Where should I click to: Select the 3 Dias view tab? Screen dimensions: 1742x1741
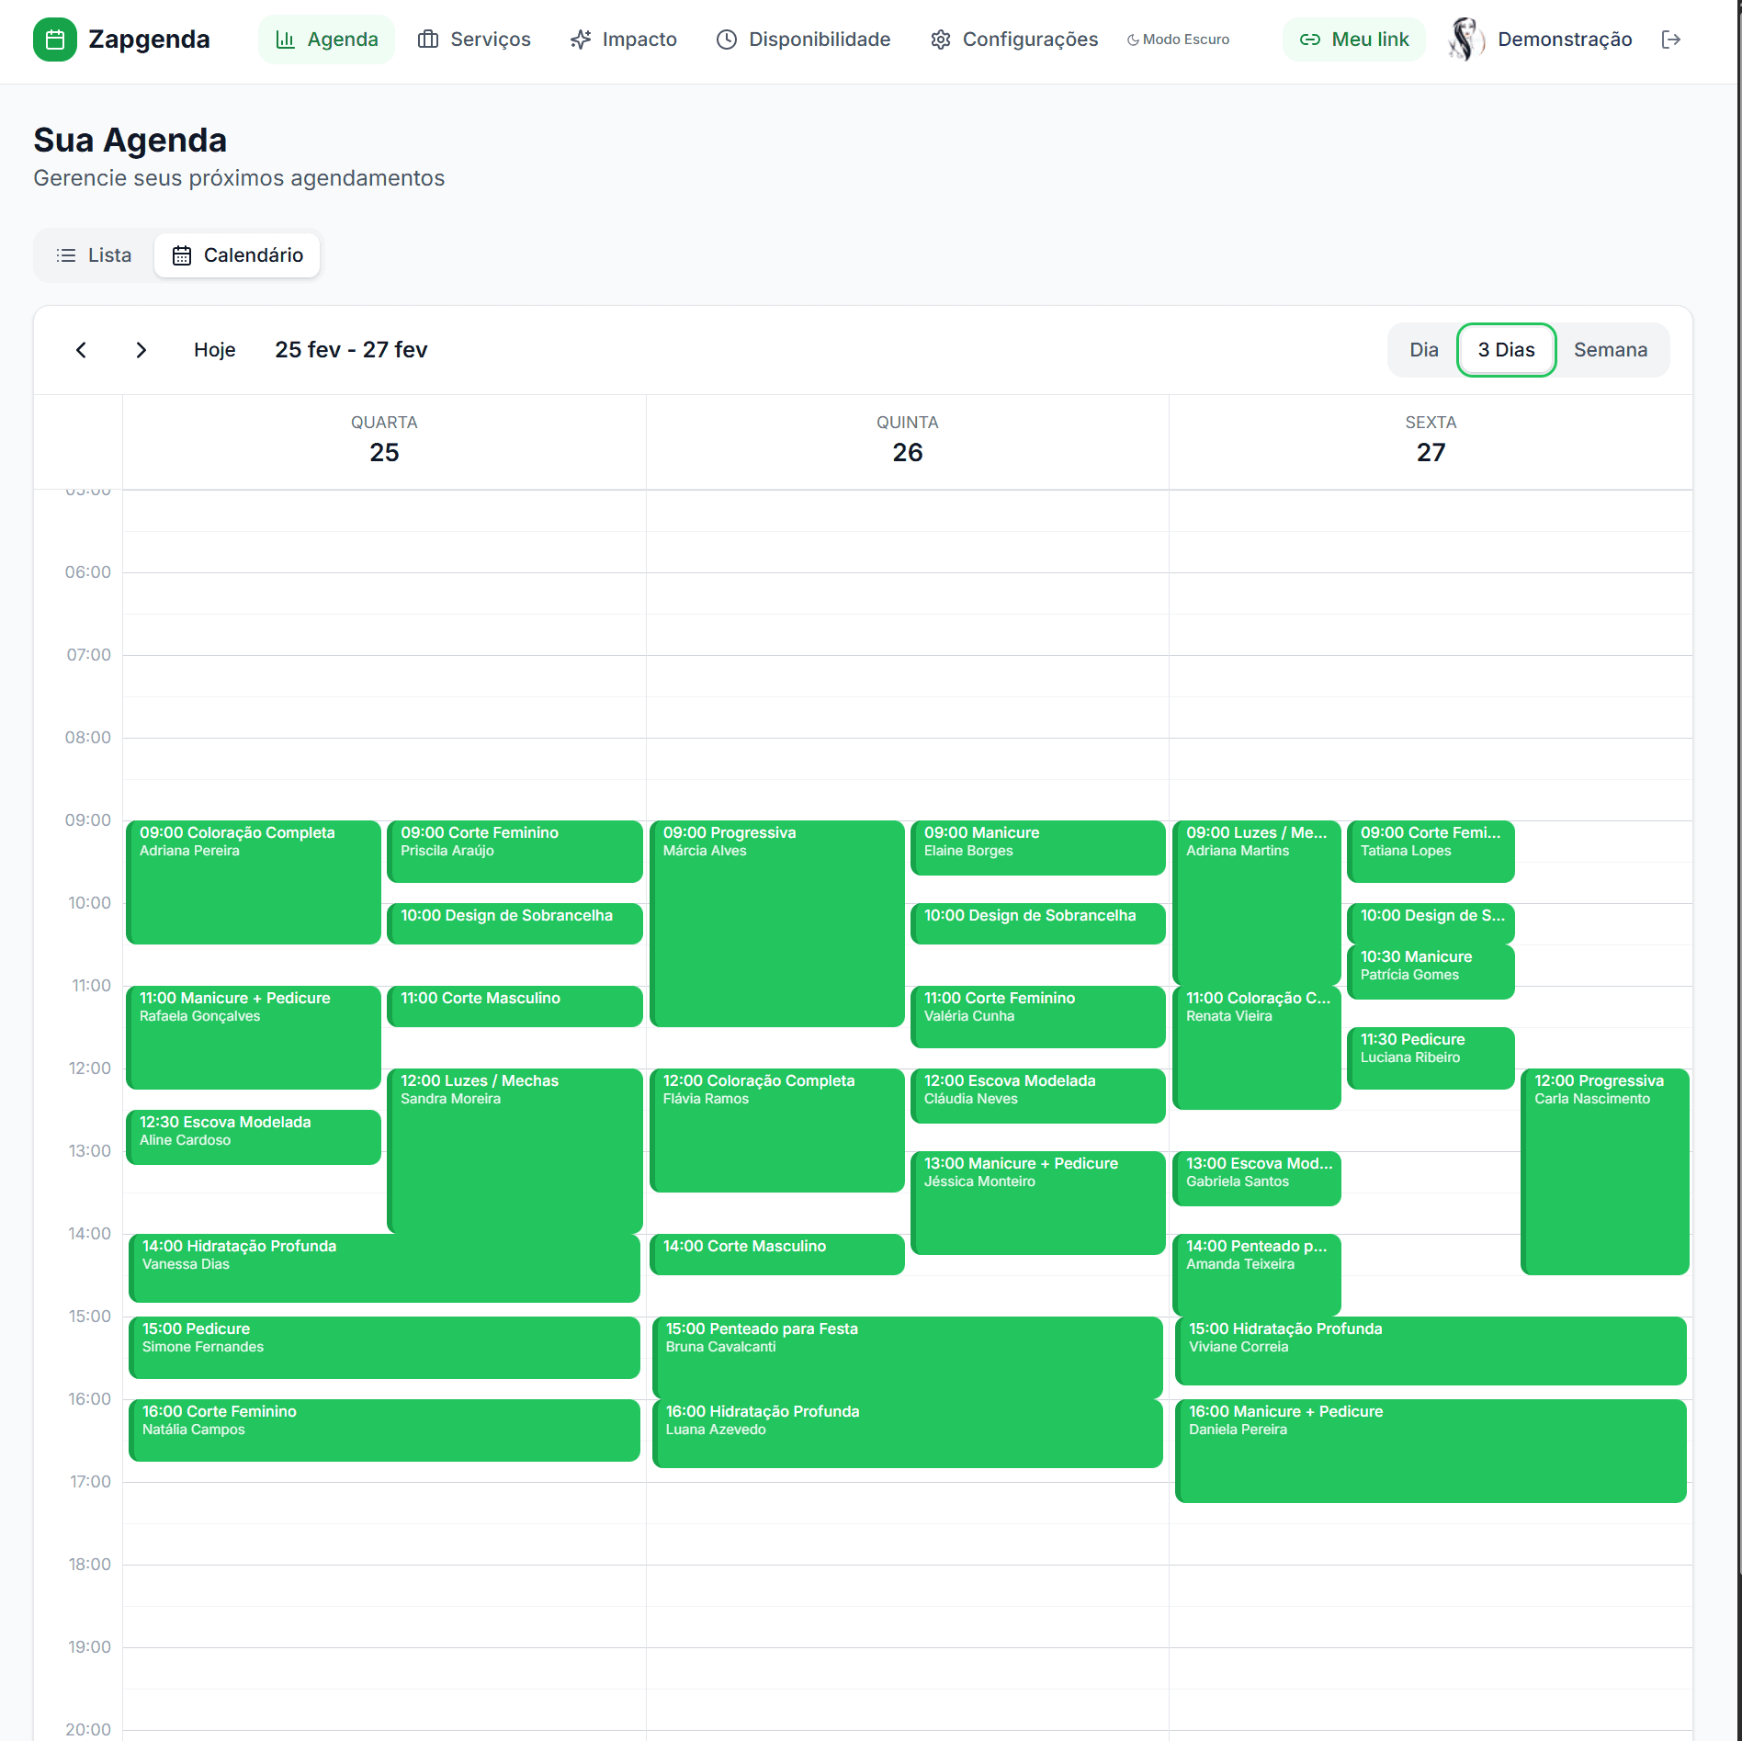pos(1506,349)
